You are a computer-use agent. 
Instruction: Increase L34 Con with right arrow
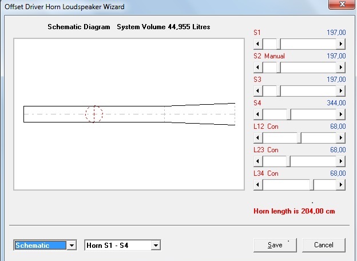[341, 184]
